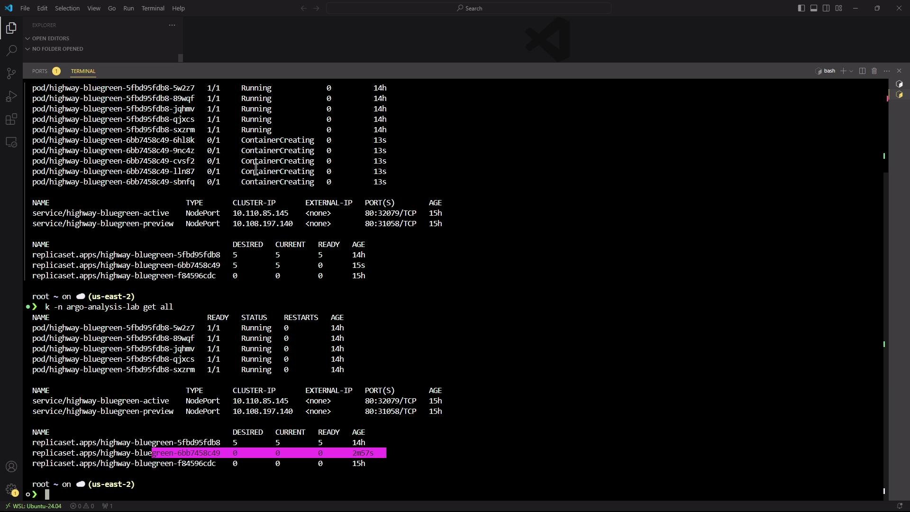The height and width of the screenshot is (512, 910).
Task: Click the forwarded ports status item
Action: 108,506
